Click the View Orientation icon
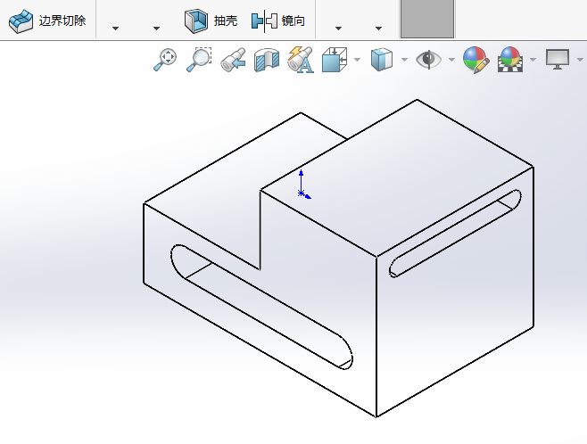The height and width of the screenshot is (444, 587). pyautogui.click(x=335, y=60)
